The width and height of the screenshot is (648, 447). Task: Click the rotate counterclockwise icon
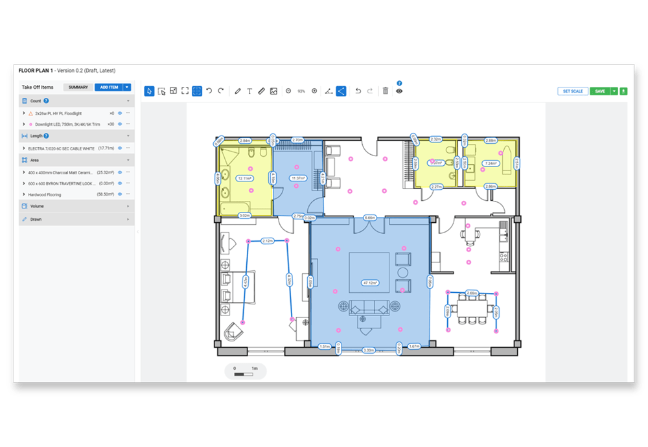tap(209, 91)
